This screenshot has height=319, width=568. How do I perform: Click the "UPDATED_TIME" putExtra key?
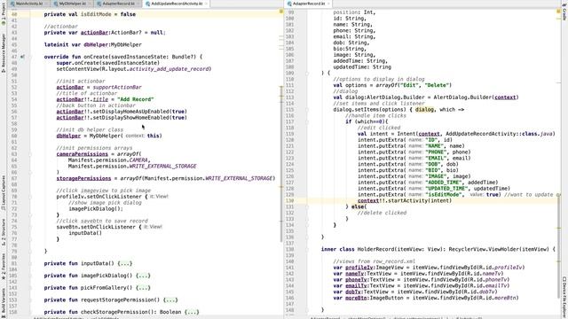coord(446,189)
